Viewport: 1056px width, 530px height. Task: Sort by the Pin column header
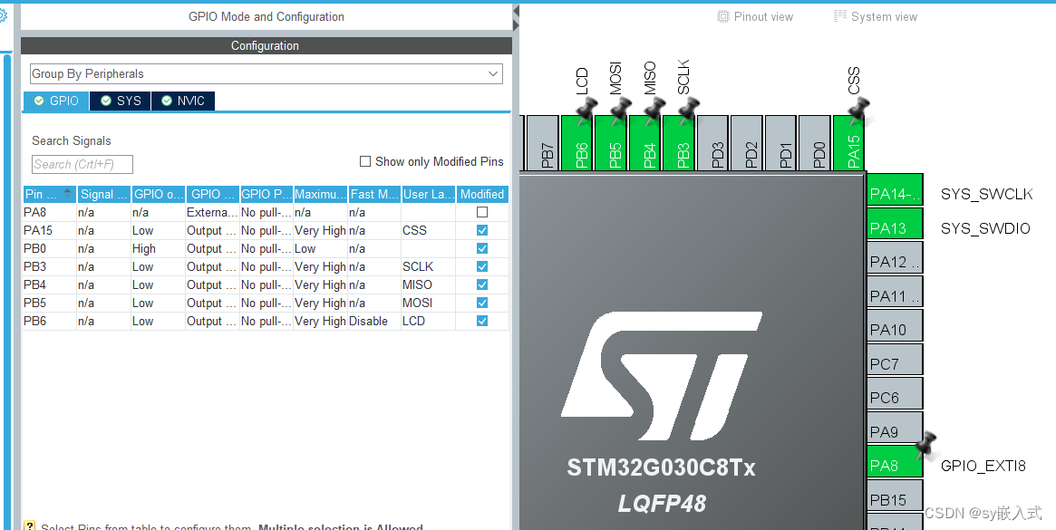point(49,195)
